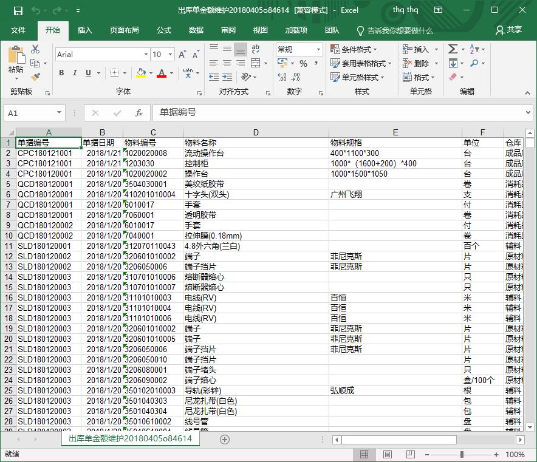Viewport: 537px width, 462px height.
Task: Click the Save icon in the title bar
Action: 18,10
